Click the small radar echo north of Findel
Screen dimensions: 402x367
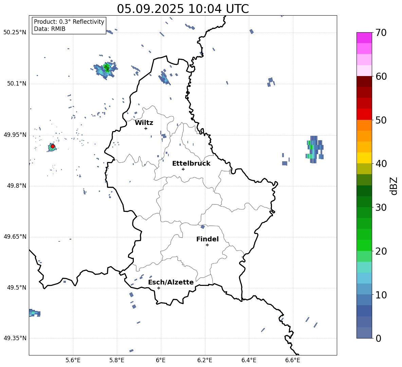(x=203, y=227)
